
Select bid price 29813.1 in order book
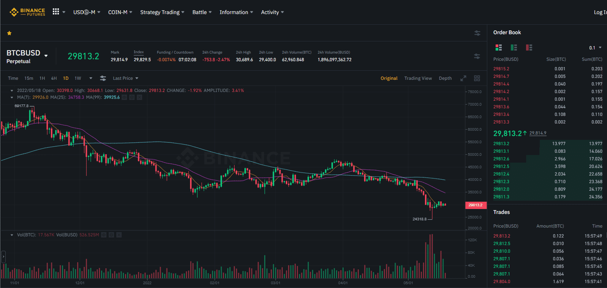(501, 151)
